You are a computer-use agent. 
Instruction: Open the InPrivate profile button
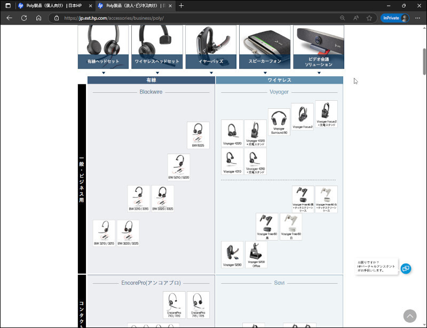[395, 18]
